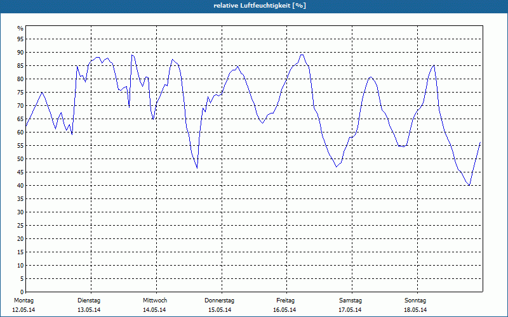The width and height of the screenshot is (508, 317).
Task: Click the 'Samstag' day label
Action: (351, 301)
